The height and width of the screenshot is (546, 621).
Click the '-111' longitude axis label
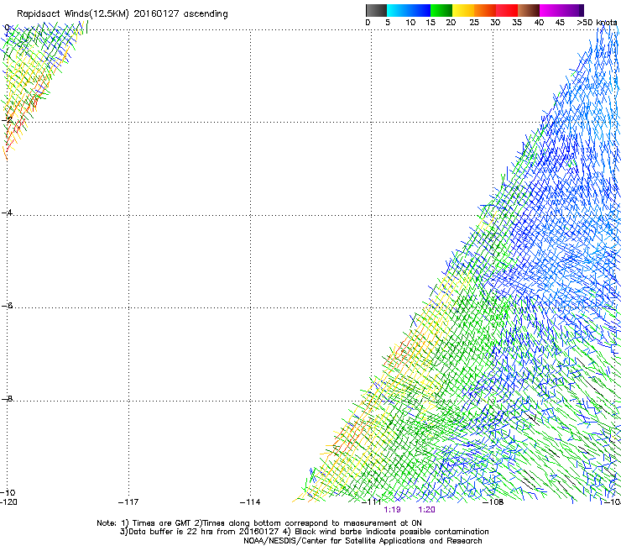tap(371, 502)
